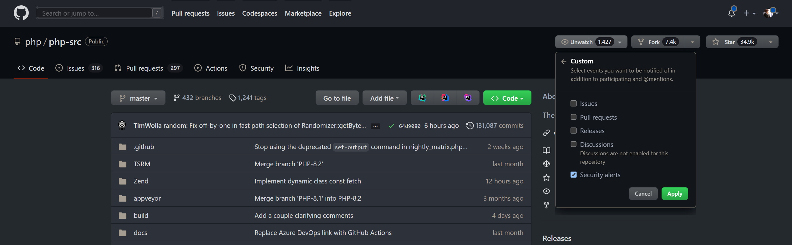Open the Insights tab
This screenshot has width=792, height=245.
click(302, 68)
